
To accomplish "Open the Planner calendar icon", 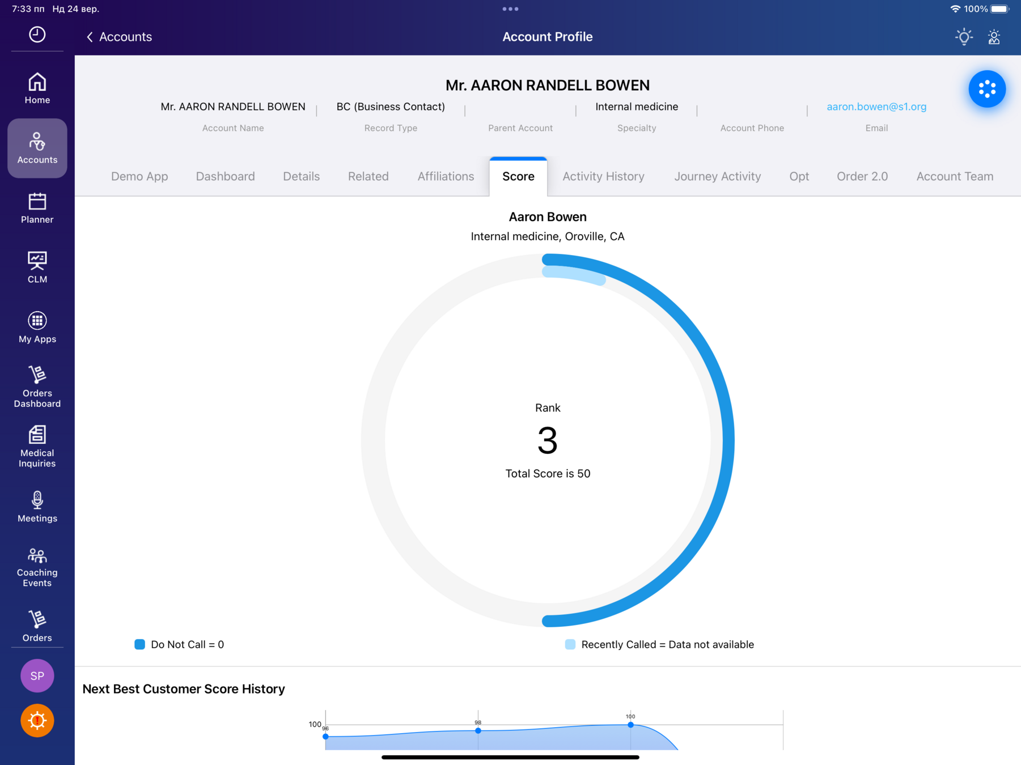I will click(x=37, y=208).
